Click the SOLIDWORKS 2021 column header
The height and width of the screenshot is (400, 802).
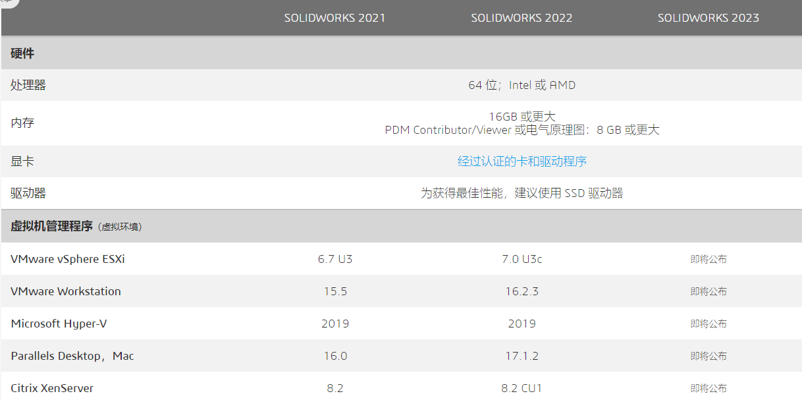334,18
